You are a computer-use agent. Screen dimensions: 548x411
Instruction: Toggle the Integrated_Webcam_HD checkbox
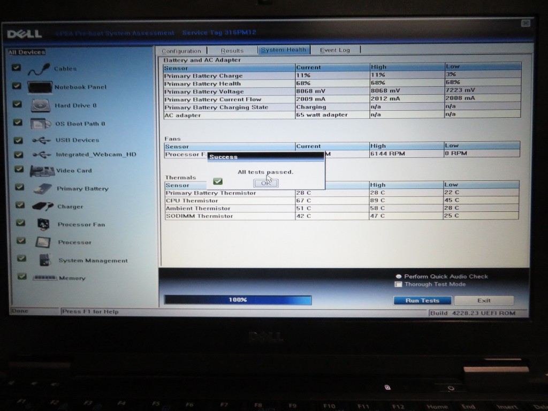tap(18, 155)
